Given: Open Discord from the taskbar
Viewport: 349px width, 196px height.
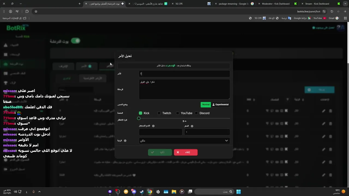Looking at the screenshot, I should (x=134, y=192).
